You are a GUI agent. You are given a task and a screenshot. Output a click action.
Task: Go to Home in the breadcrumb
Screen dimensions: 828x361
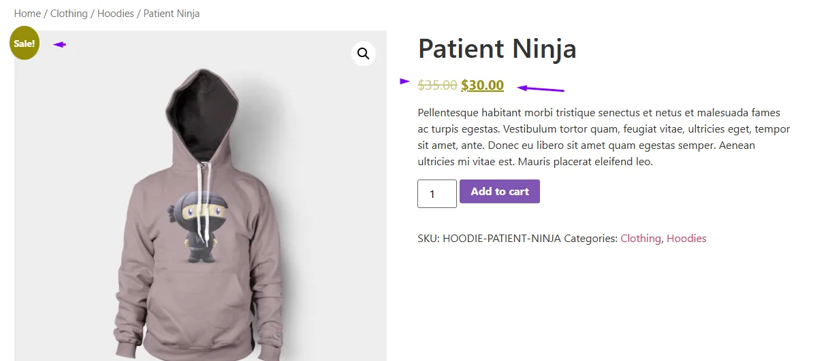point(27,14)
